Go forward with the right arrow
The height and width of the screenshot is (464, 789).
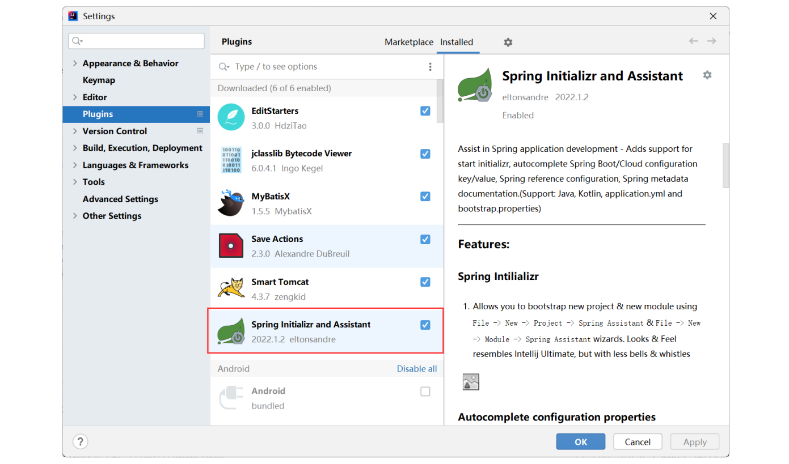711,41
